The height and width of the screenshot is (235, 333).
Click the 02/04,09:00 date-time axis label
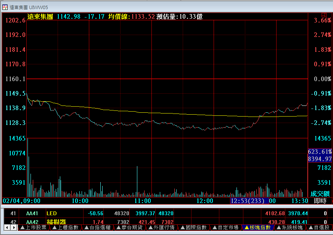pyautogui.click(x=21, y=201)
